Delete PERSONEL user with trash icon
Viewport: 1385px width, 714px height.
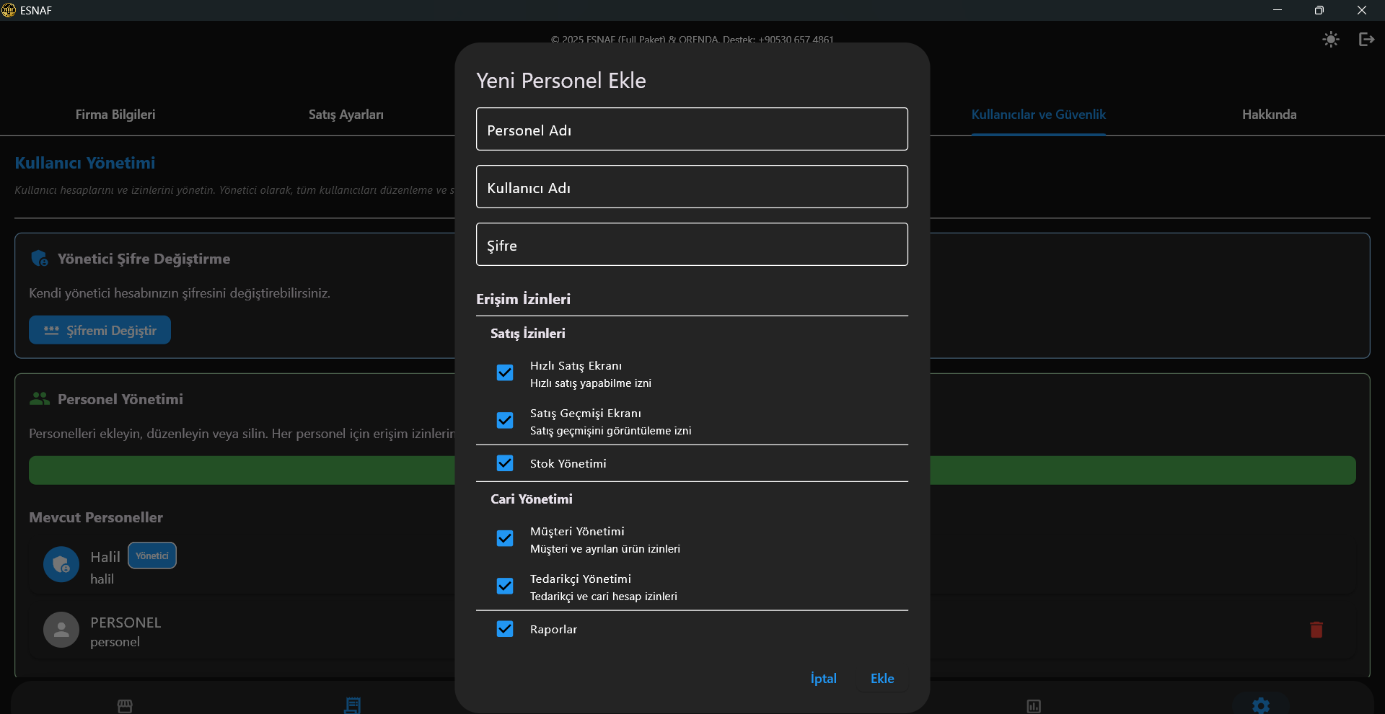1316,630
